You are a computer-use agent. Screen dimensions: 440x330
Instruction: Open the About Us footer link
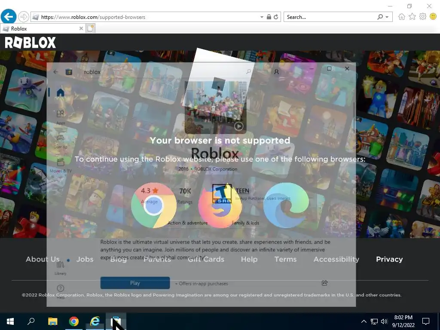point(43,259)
